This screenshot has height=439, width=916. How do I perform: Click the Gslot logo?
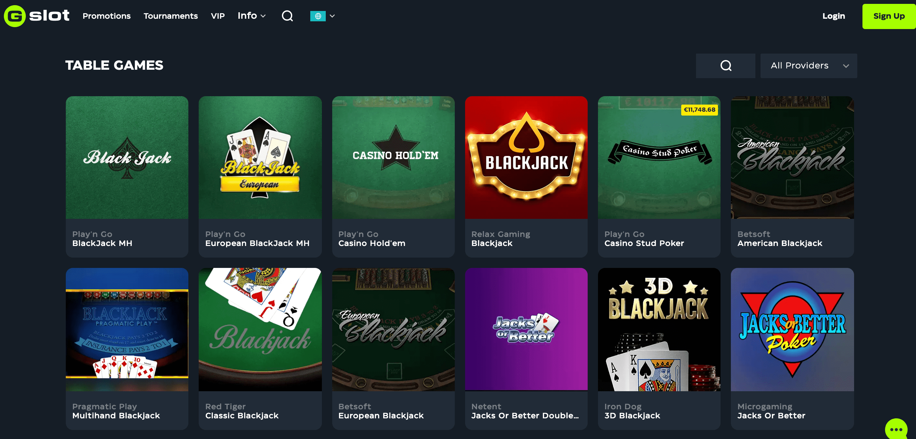point(37,16)
